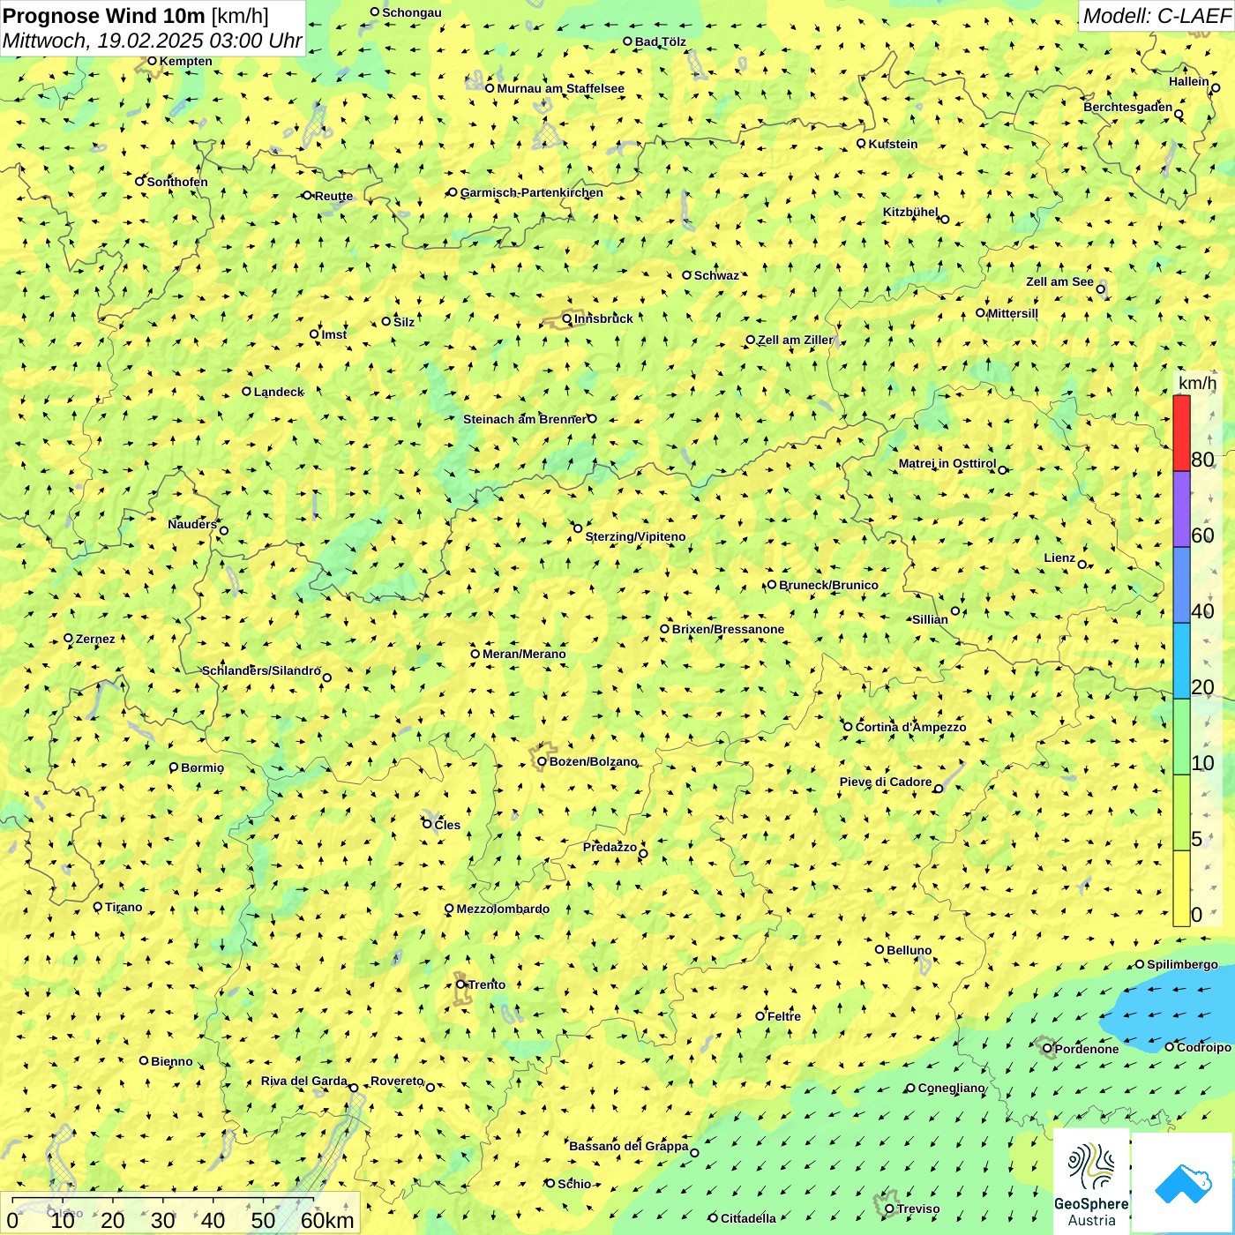1235x1235 pixels.
Task: Click the 'Bassano del Grappa' label
Action: point(629,1146)
